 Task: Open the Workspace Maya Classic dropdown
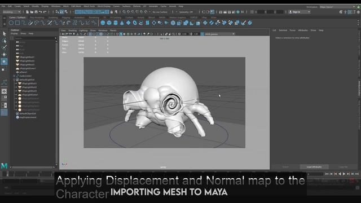(337, 7)
